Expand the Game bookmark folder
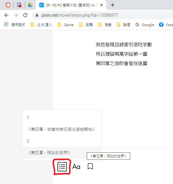 [x=65, y=25]
